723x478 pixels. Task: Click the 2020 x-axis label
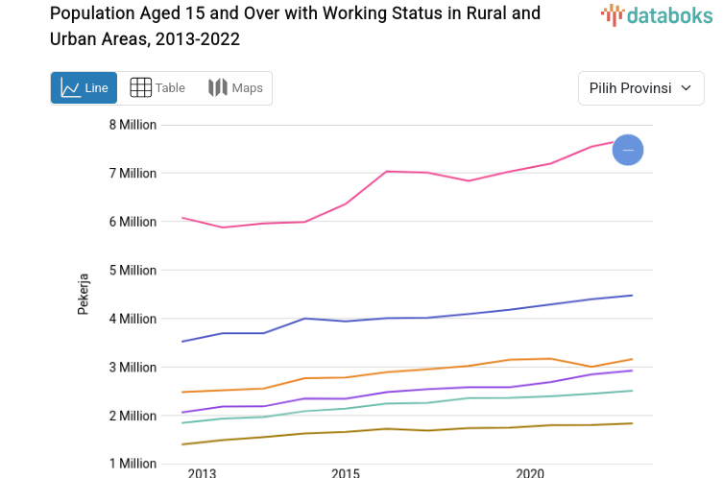coord(530,472)
